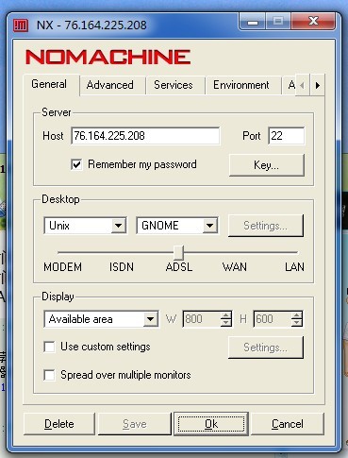Click the NoMachine logo

pos(108,57)
